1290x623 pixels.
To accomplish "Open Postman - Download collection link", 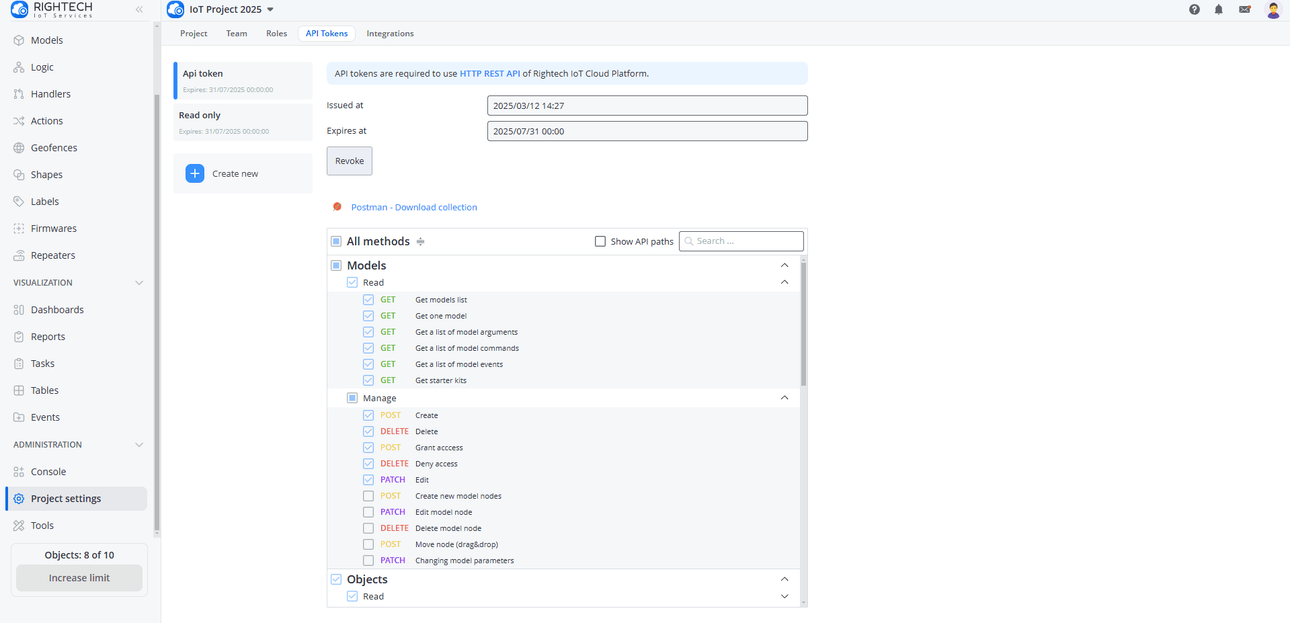I will click(x=413, y=208).
